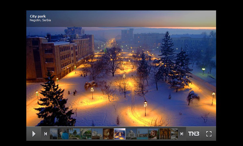Enter fullscreen gallery mode
The image size is (243, 146).
209,134
